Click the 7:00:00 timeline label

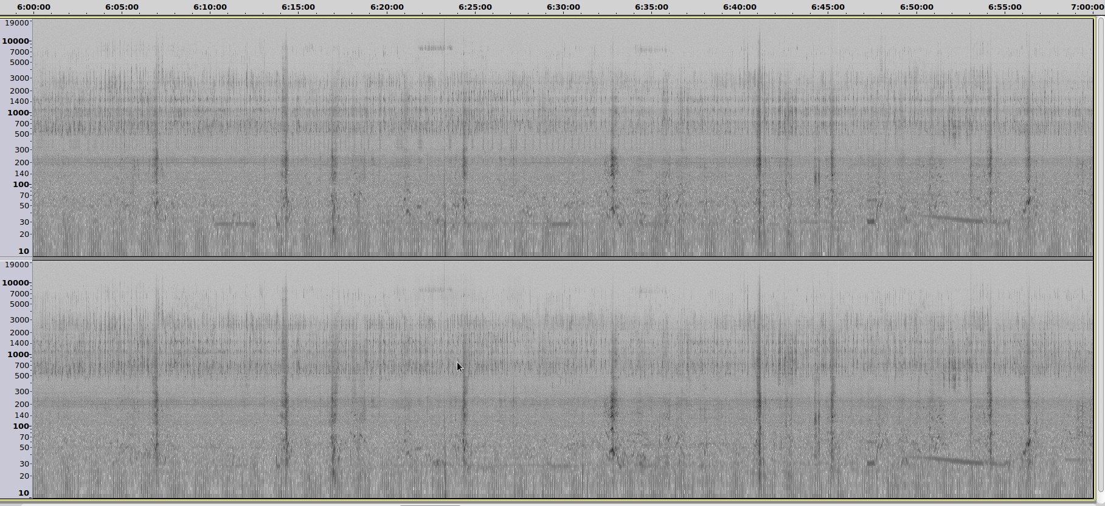click(1087, 7)
